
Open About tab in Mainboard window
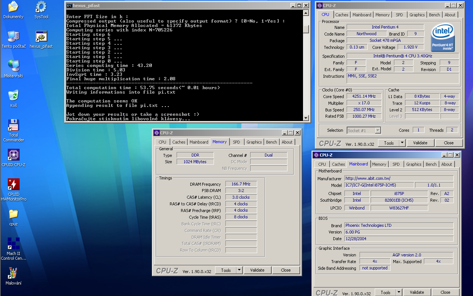447,164
